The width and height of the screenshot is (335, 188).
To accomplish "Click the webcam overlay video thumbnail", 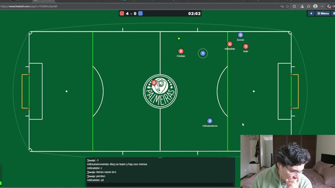I will pyautogui.click(x=288, y=161).
